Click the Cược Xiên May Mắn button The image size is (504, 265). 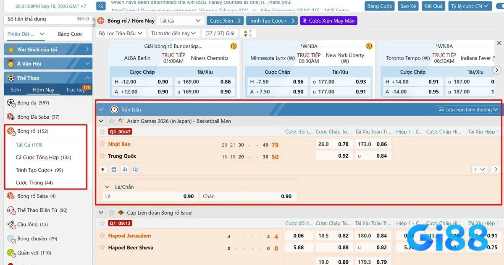(328, 21)
